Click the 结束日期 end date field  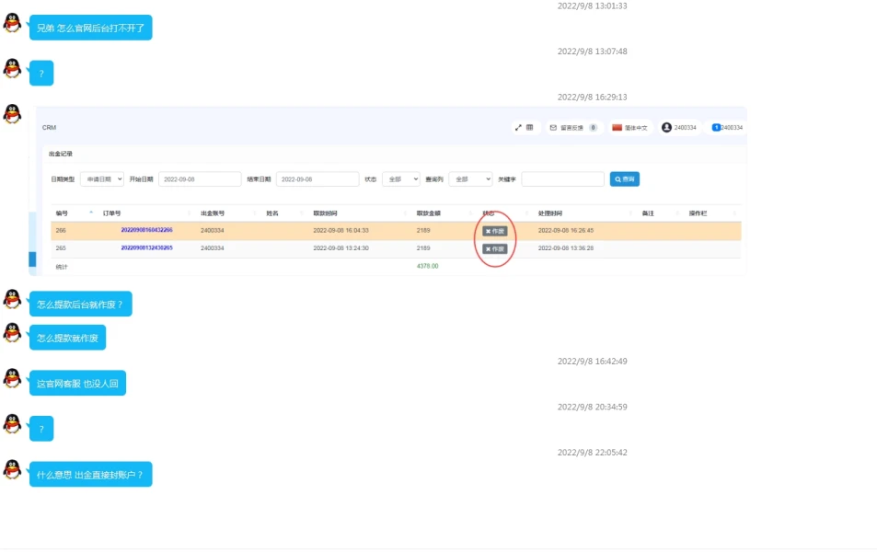pyautogui.click(x=317, y=179)
